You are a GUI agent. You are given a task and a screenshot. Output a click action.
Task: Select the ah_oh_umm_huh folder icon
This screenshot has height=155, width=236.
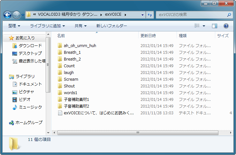coord(60,45)
